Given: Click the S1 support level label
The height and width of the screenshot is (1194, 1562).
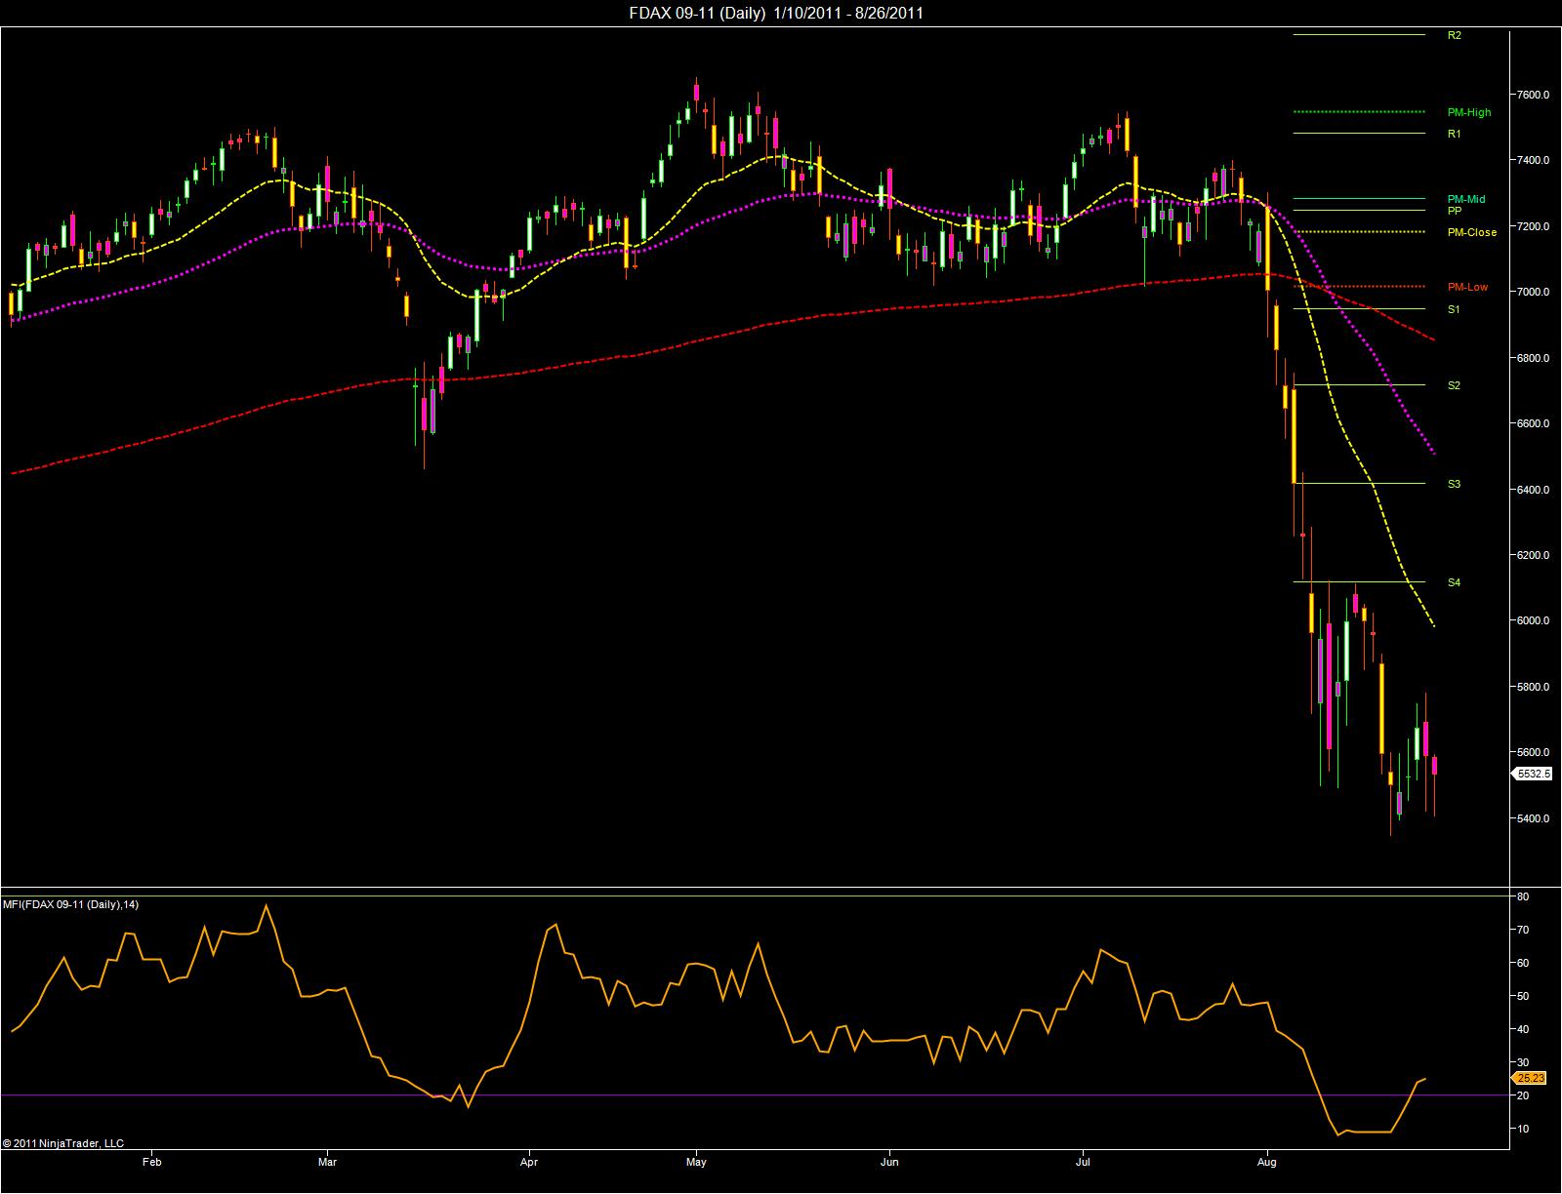Looking at the screenshot, I should point(1454,309).
